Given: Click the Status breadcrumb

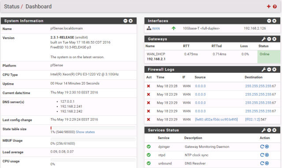Looking at the screenshot, I should (12, 7).
